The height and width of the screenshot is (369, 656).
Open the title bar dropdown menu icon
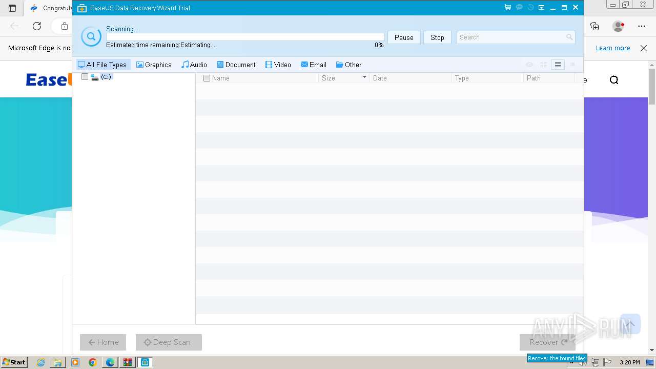(x=541, y=8)
